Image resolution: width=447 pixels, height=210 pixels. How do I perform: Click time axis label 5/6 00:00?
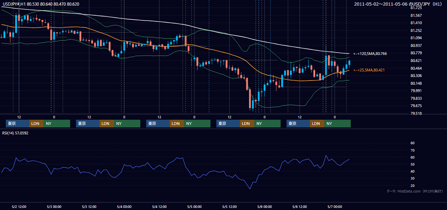(264, 206)
